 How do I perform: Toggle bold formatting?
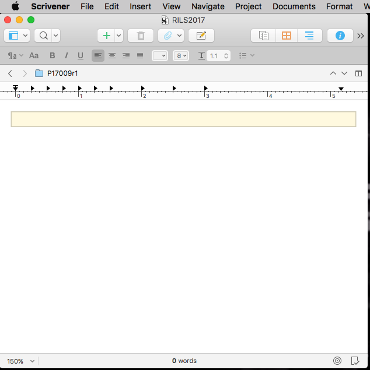53,56
